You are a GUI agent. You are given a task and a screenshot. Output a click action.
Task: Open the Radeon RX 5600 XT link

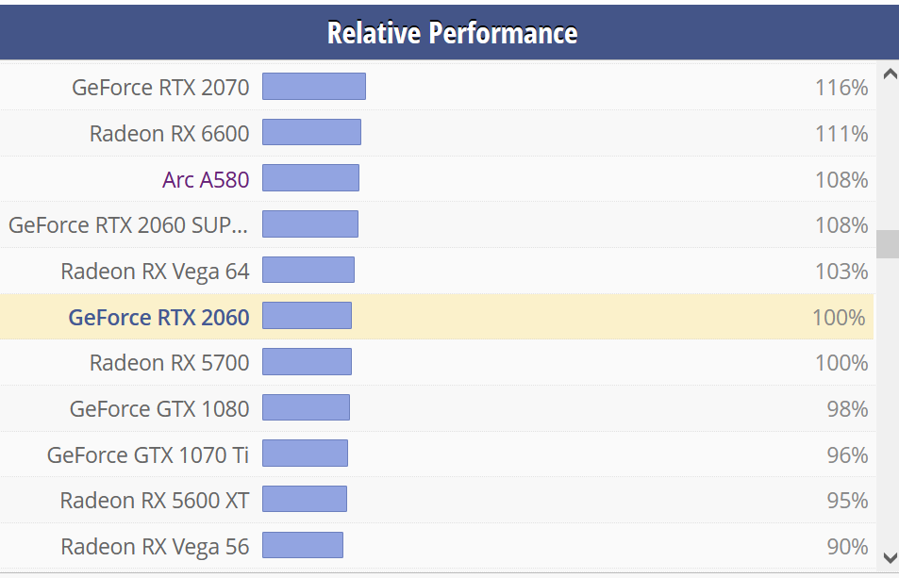(x=155, y=501)
